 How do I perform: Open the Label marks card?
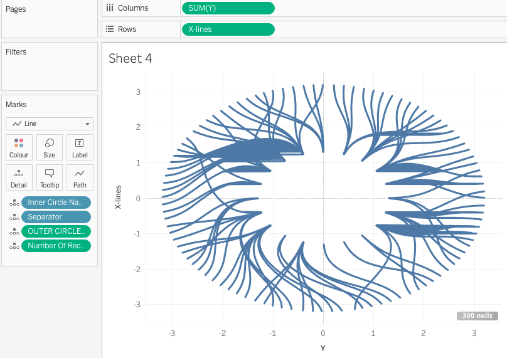(x=80, y=147)
